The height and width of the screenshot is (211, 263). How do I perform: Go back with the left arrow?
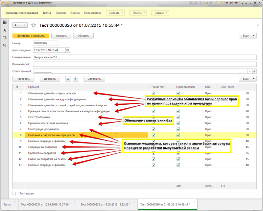pyautogui.click(x=16, y=25)
